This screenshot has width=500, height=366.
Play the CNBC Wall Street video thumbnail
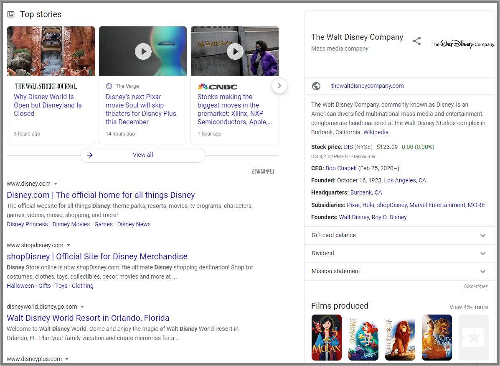(x=235, y=51)
